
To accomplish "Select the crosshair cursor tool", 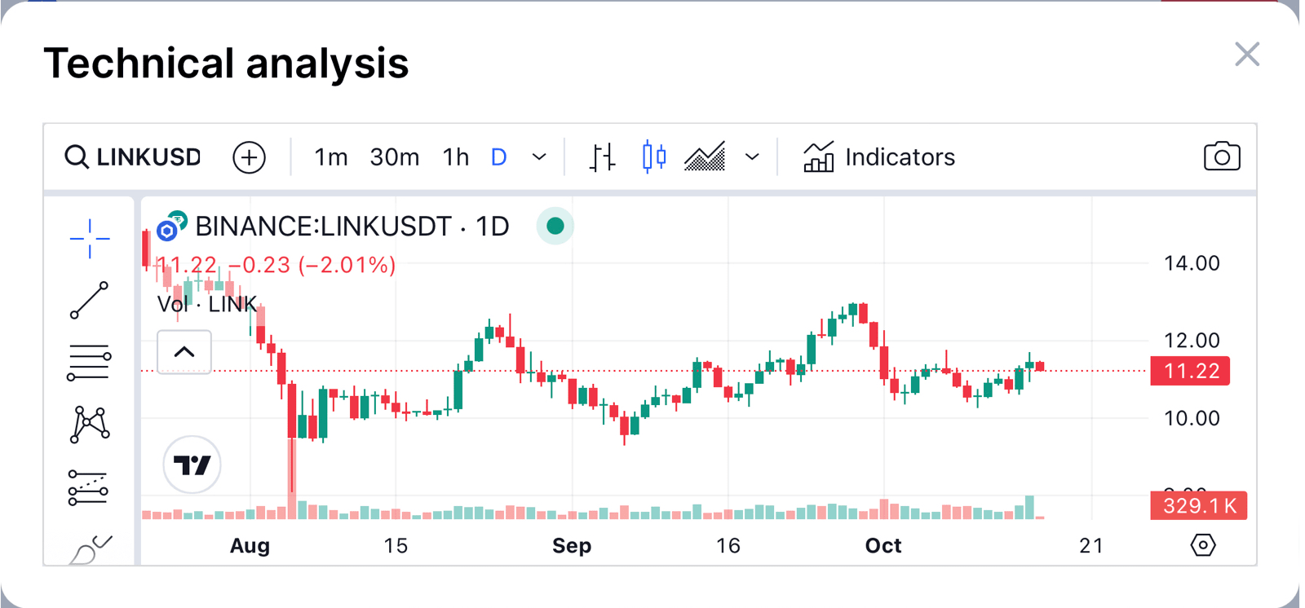I will (x=90, y=239).
